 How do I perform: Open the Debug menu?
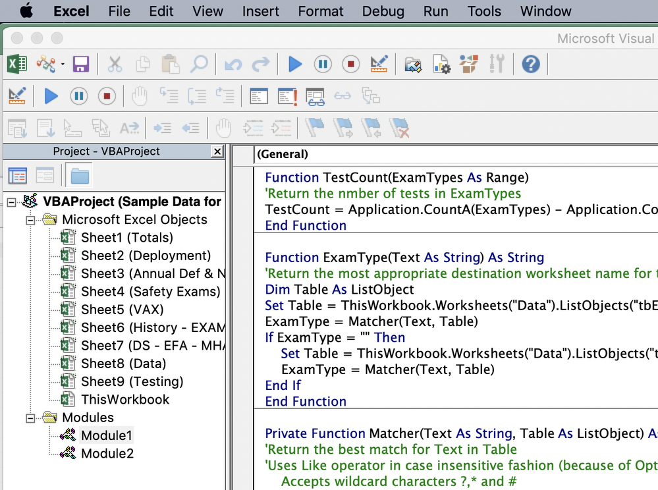coord(383,11)
